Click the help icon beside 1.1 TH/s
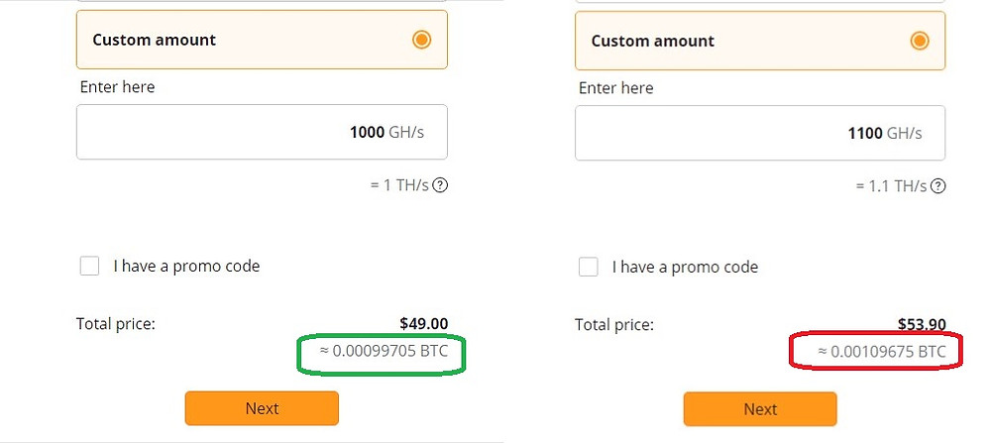Viewport: 991px width, 443px height. point(939,186)
